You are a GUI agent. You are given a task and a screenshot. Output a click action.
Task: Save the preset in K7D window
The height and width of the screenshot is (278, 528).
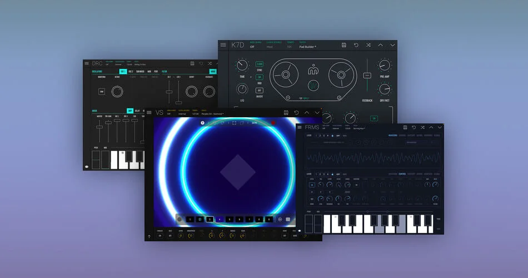tap(344, 45)
